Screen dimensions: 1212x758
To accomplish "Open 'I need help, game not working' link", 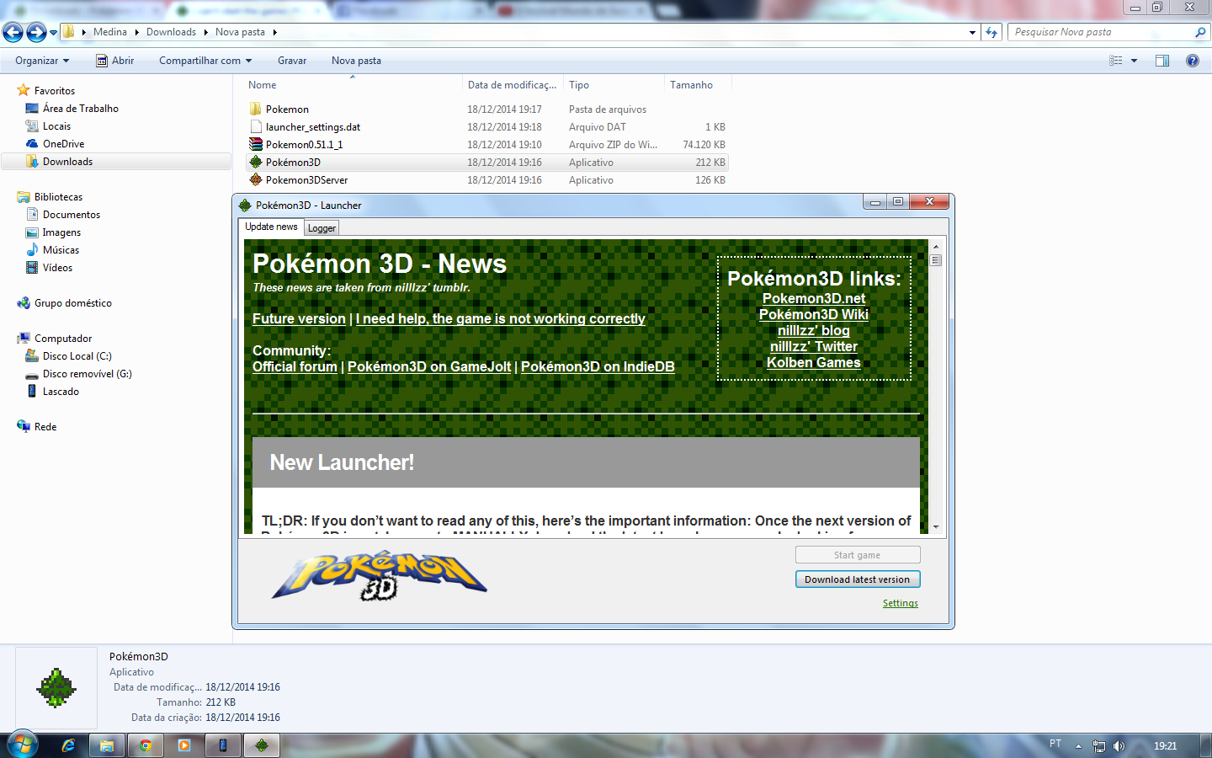I will [500, 318].
